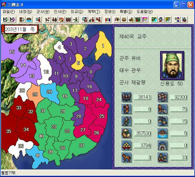Open the 정보(I) menu
The height and width of the screenshot is (177, 195).
[x=110, y=11]
